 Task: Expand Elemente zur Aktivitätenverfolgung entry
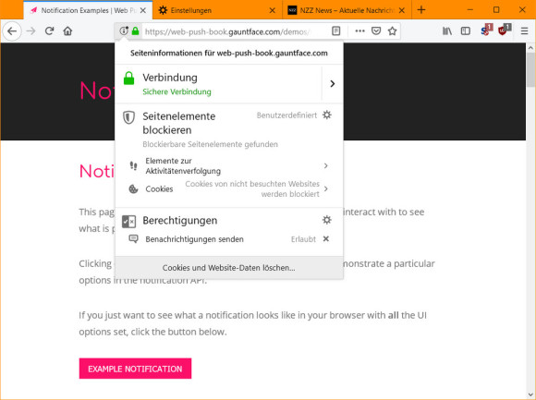click(229, 165)
